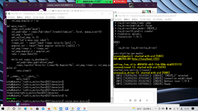This screenshot has height=111, width=198.
Task: Open 編集(E) menu in left Tera Term
Action: [x=20, y=17]
